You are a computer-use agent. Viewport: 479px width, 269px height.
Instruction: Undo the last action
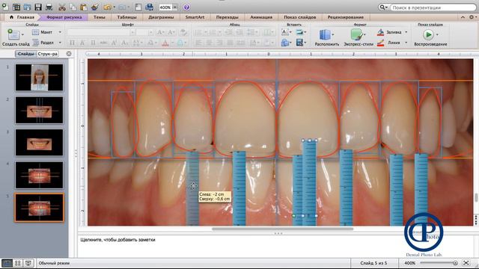(x=107, y=7)
